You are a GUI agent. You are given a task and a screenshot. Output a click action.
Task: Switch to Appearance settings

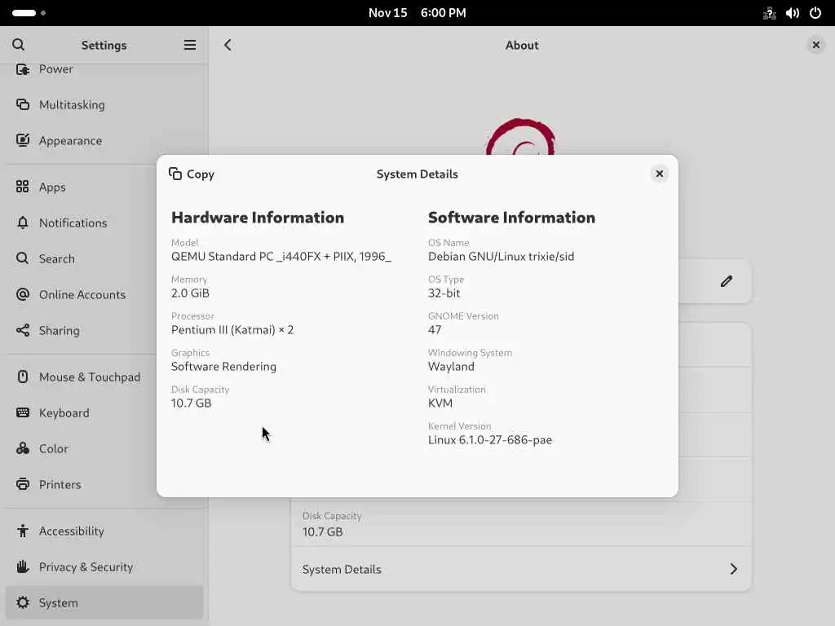coord(104,140)
